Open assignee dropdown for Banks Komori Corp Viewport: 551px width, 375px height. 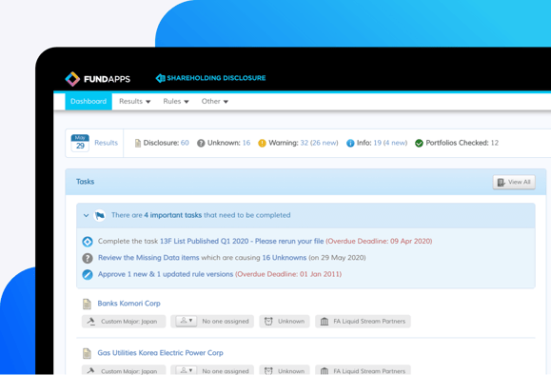(x=187, y=321)
